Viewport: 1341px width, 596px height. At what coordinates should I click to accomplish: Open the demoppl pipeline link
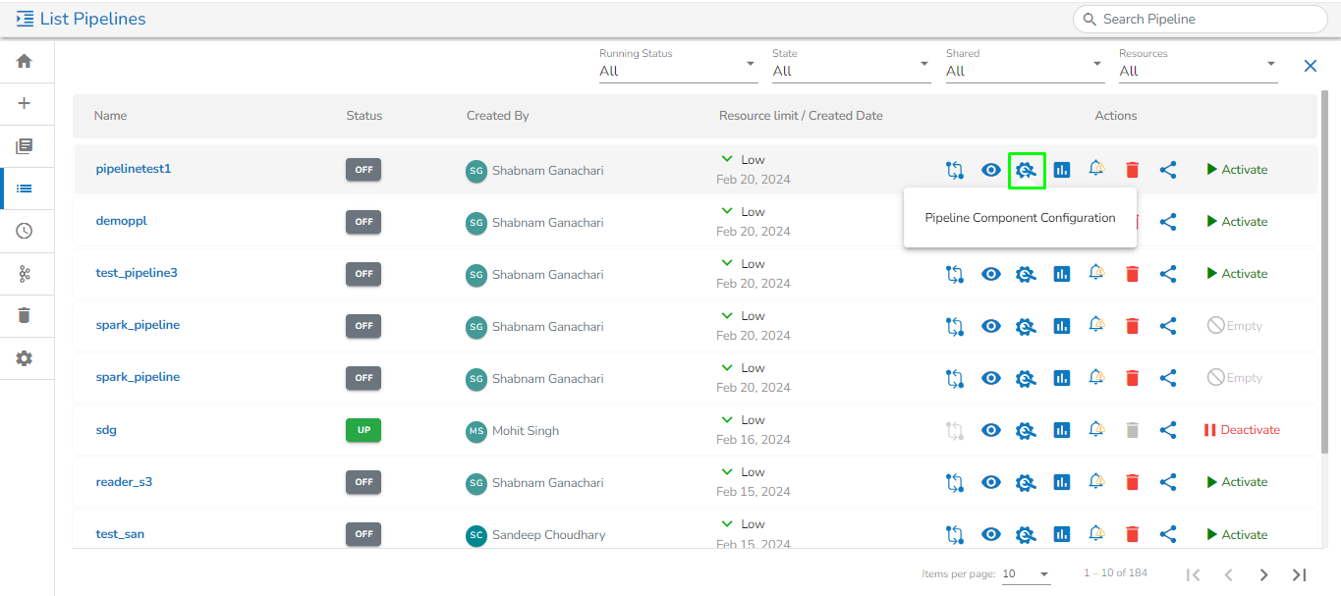121,221
